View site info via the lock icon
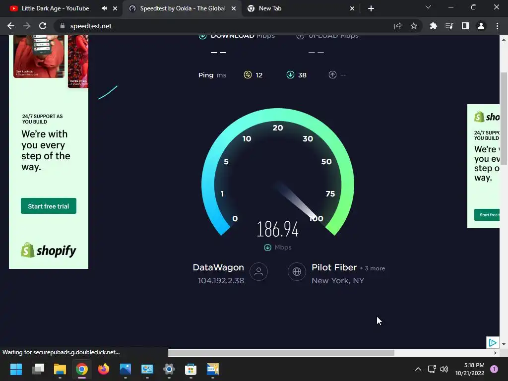The width and height of the screenshot is (508, 381). coord(63,26)
